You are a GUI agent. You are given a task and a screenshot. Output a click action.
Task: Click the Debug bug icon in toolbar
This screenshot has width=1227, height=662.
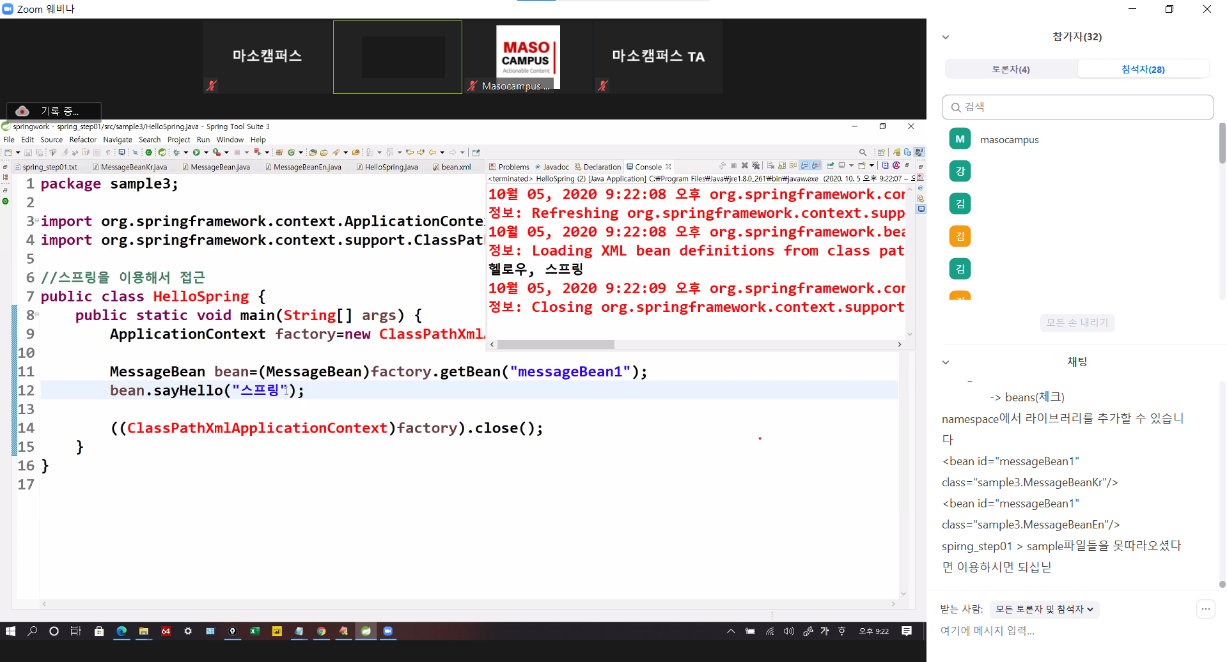pos(176,152)
